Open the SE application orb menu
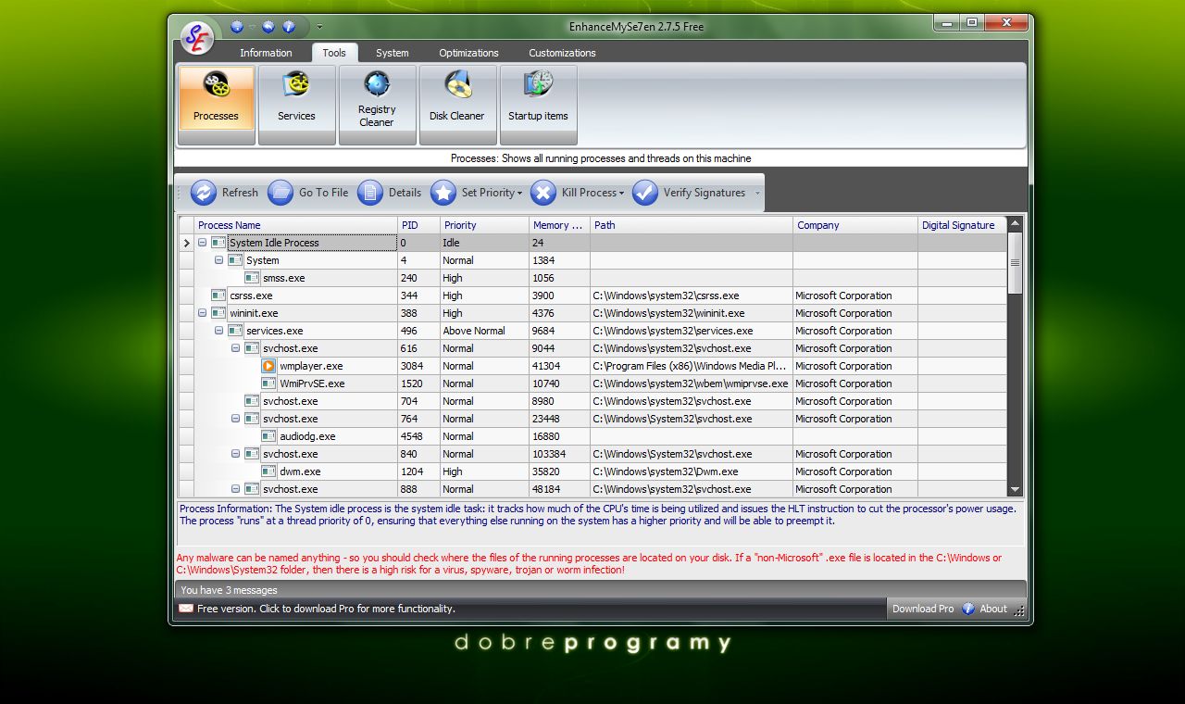Viewport: 1185px width, 704px height. pyautogui.click(x=196, y=37)
